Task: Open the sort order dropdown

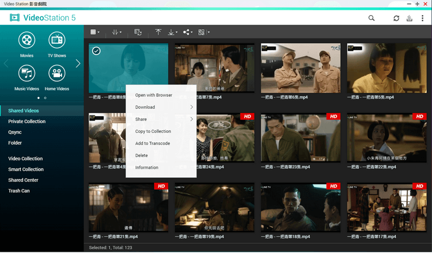Action: pyautogui.click(x=117, y=32)
